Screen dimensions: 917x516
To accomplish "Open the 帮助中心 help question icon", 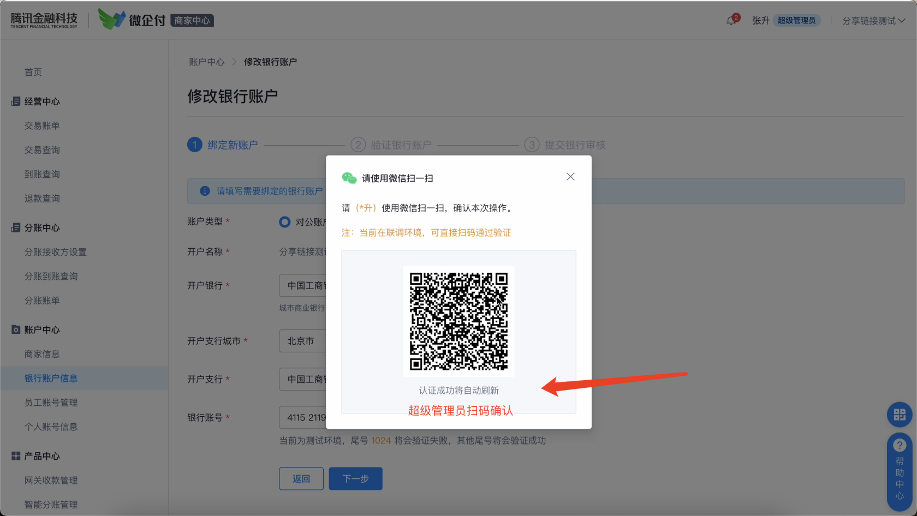I will point(900,445).
